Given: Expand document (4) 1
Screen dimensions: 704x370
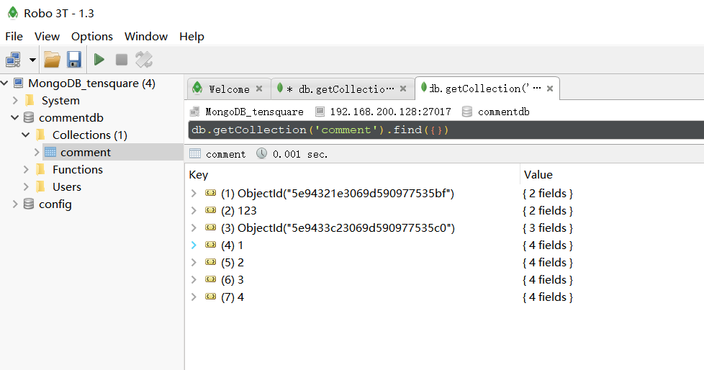Looking at the screenshot, I should (x=194, y=245).
